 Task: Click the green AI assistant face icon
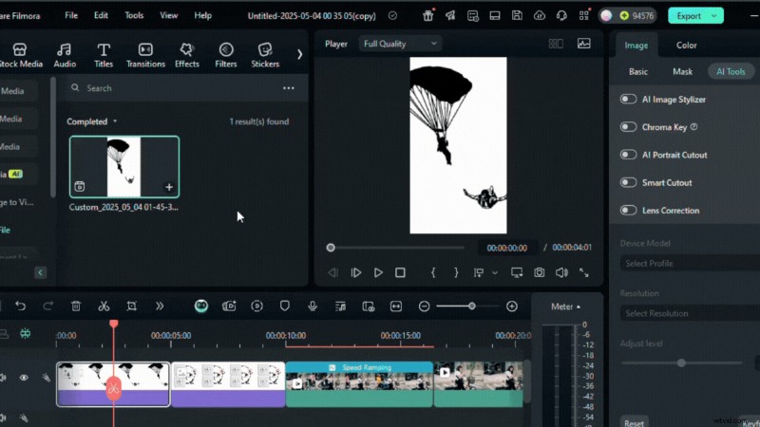(201, 306)
